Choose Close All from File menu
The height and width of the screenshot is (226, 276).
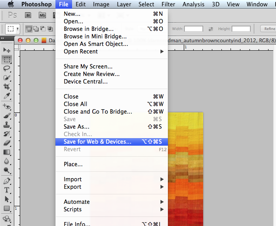pos(112,104)
